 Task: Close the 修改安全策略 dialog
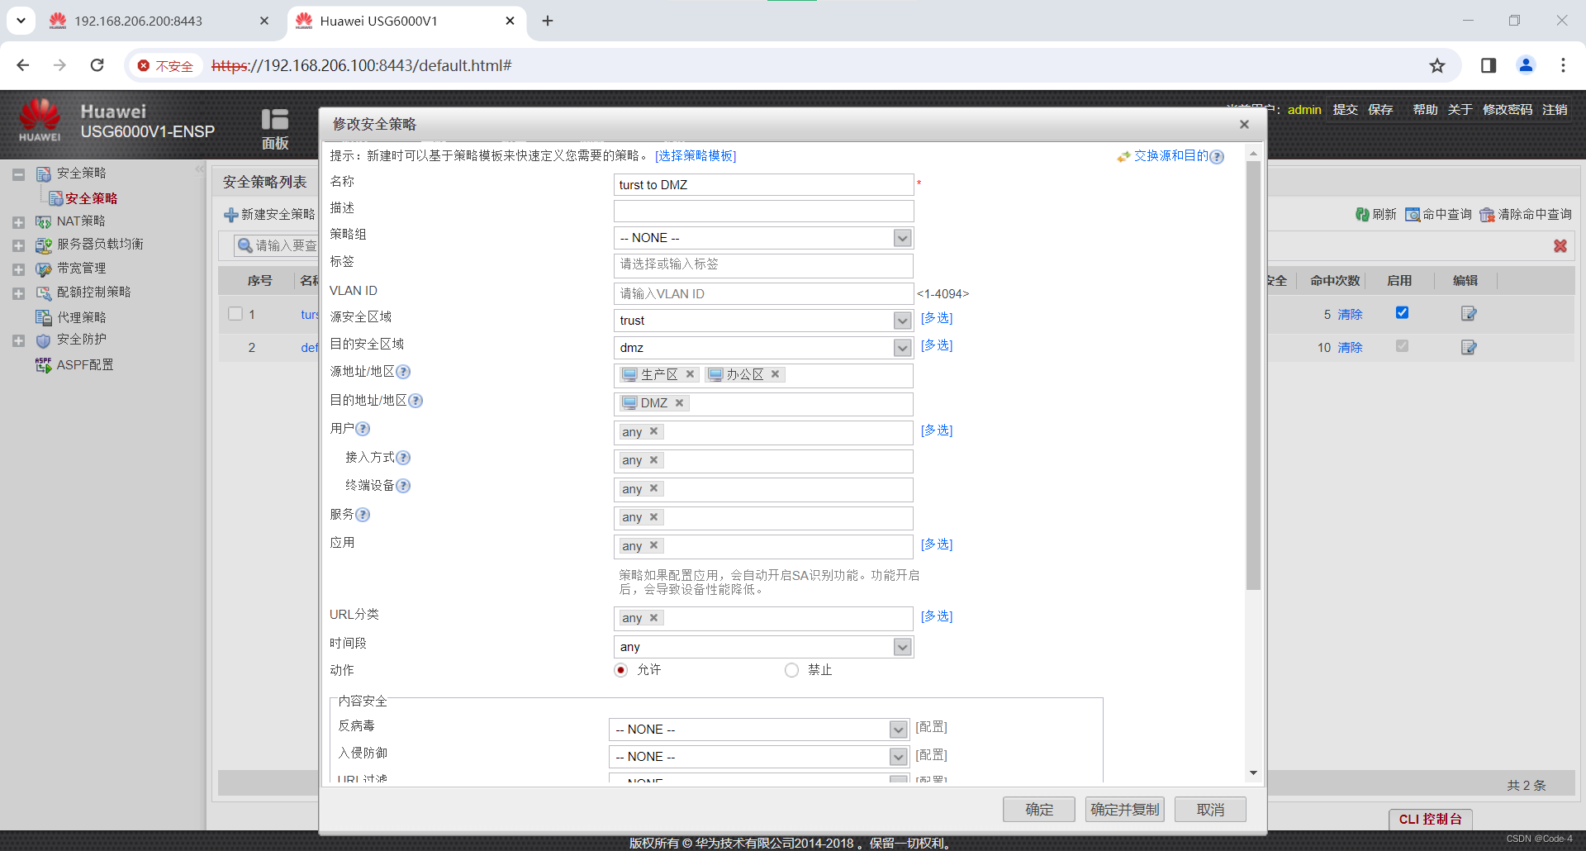tap(1244, 125)
